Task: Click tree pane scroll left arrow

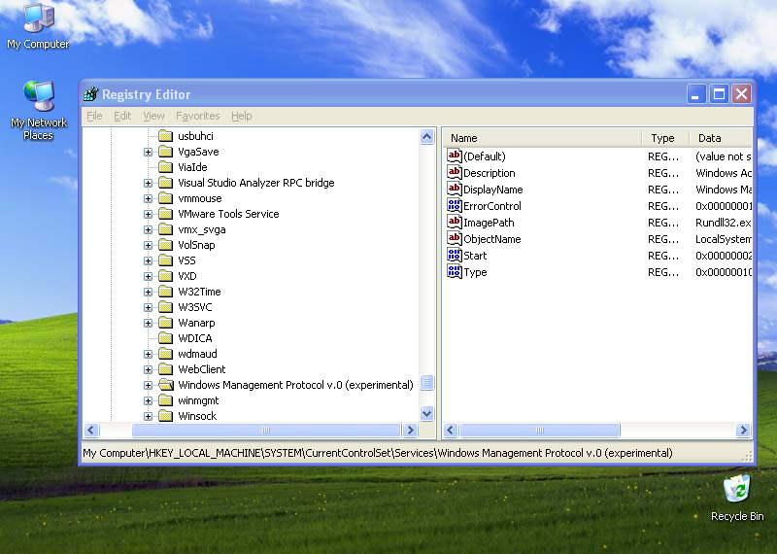Action: tap(91, 430)
